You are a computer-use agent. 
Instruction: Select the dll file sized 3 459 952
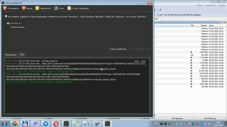tap(190, 52)
